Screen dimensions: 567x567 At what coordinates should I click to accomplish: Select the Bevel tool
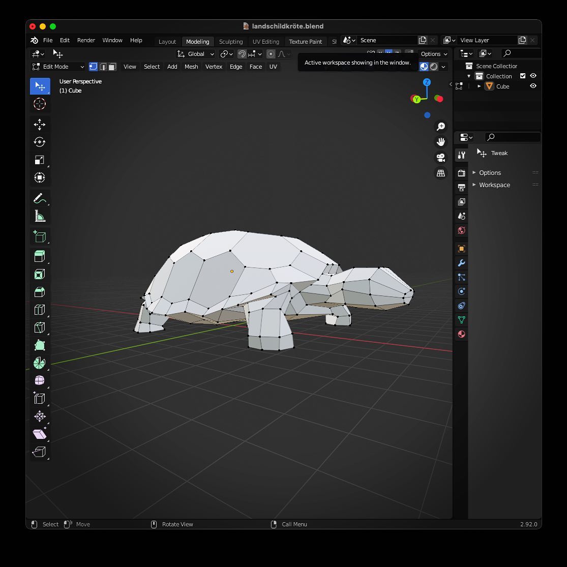pos(40,292)
